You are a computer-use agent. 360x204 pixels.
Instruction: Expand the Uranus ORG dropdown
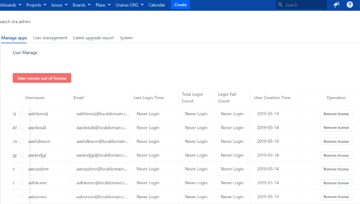[129, 5]
